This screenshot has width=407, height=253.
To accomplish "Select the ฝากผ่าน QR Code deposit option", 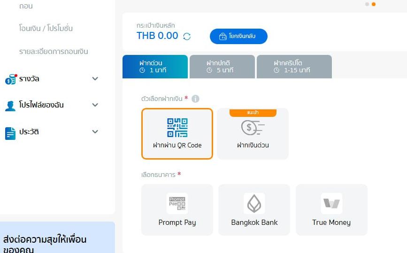I will point(177,134).
